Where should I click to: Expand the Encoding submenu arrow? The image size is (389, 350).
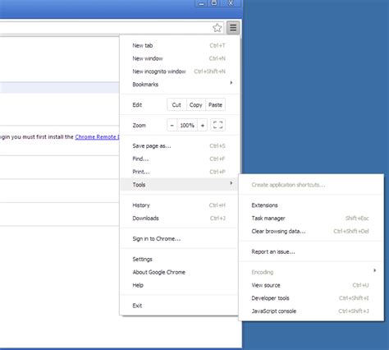coord(374,270)
